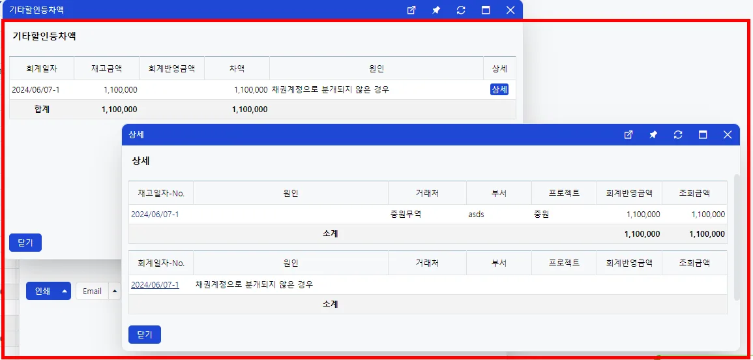Click 닫기 button in 기타할인등차액 window
The width and height of the screenshot is (753, 360).
pyautogui.click(x=25, y=243)
